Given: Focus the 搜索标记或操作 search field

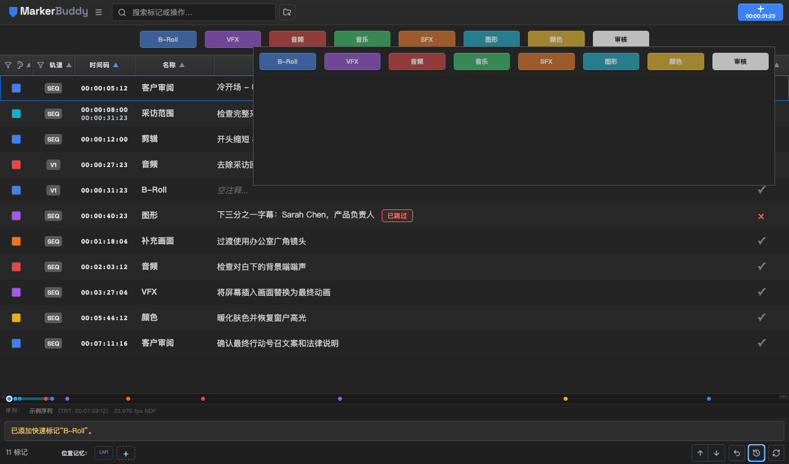Looking at the screenshot, I should tap(194, 12).
